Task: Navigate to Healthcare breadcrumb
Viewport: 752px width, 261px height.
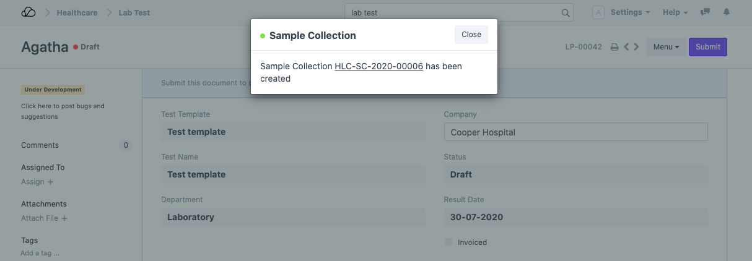Action: (77, 12)
